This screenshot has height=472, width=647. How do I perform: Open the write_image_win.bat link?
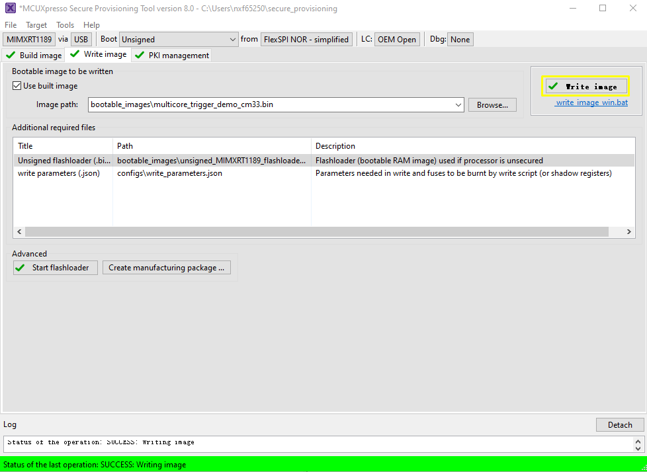pos(591,102)
